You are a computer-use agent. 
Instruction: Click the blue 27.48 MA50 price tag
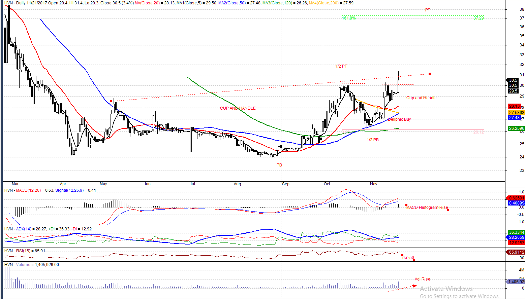point(514,118)
